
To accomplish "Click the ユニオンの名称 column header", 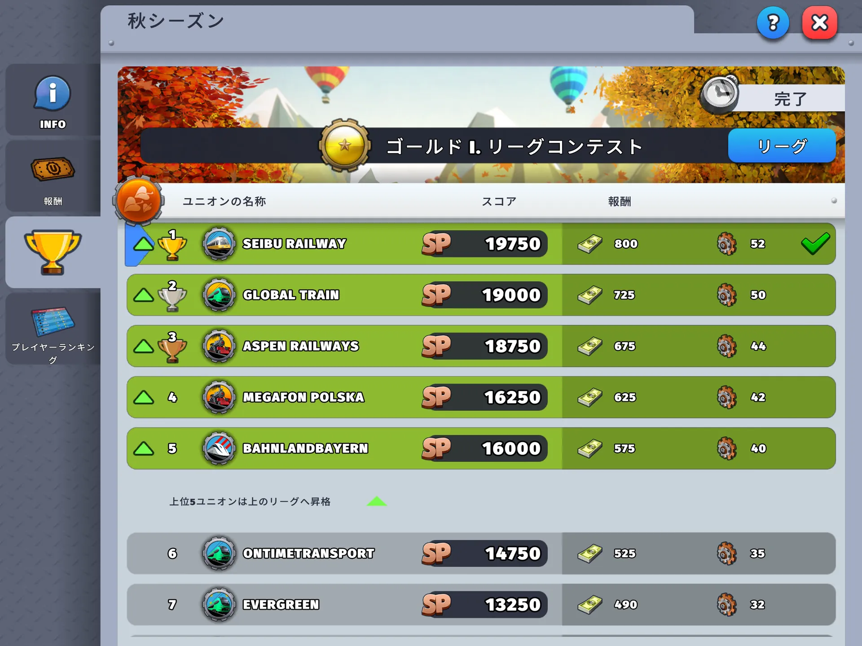I will coord(224,201).
